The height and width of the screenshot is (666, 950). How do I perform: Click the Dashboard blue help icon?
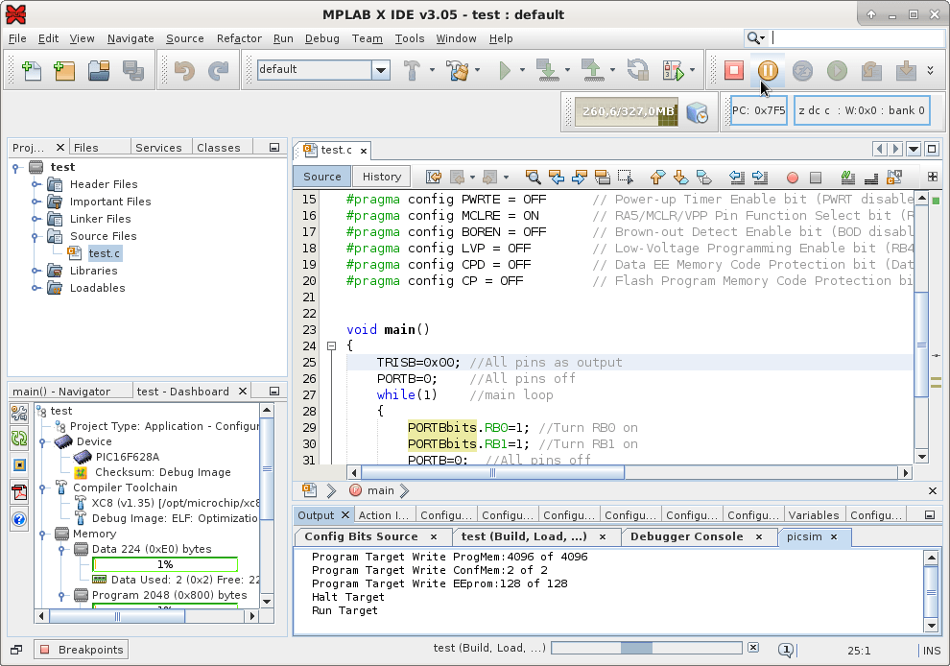pos(19,519)
